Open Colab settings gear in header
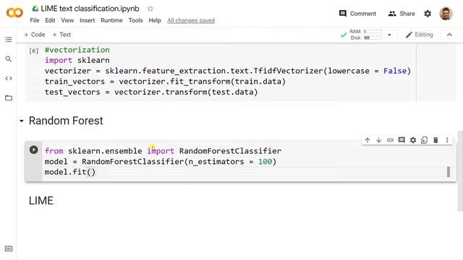The image size is (463, 260). coord(428,14)
